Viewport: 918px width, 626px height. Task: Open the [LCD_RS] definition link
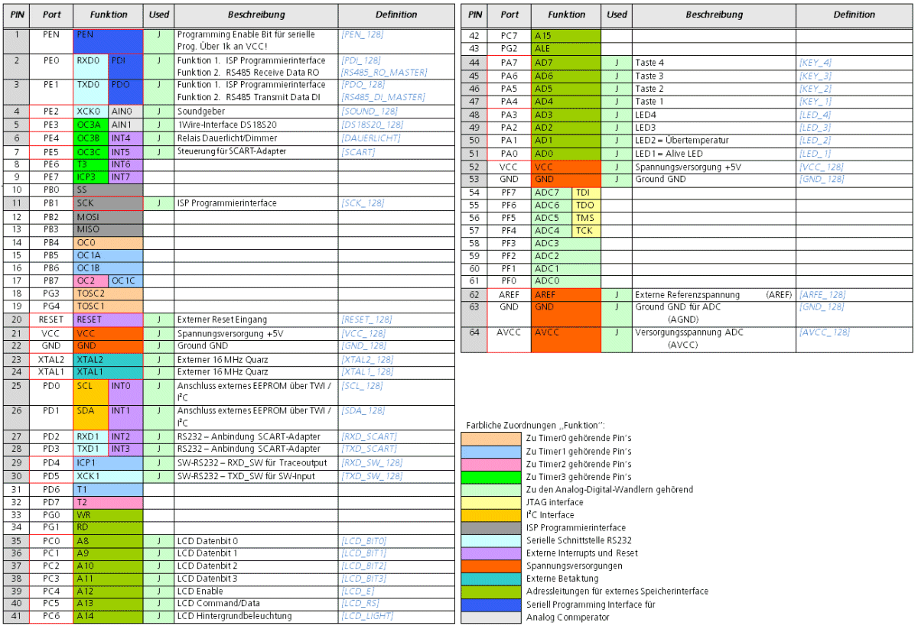(359, 603)
